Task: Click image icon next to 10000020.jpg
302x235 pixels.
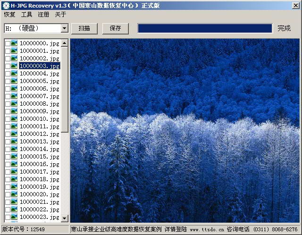Action: pos(14,194)
